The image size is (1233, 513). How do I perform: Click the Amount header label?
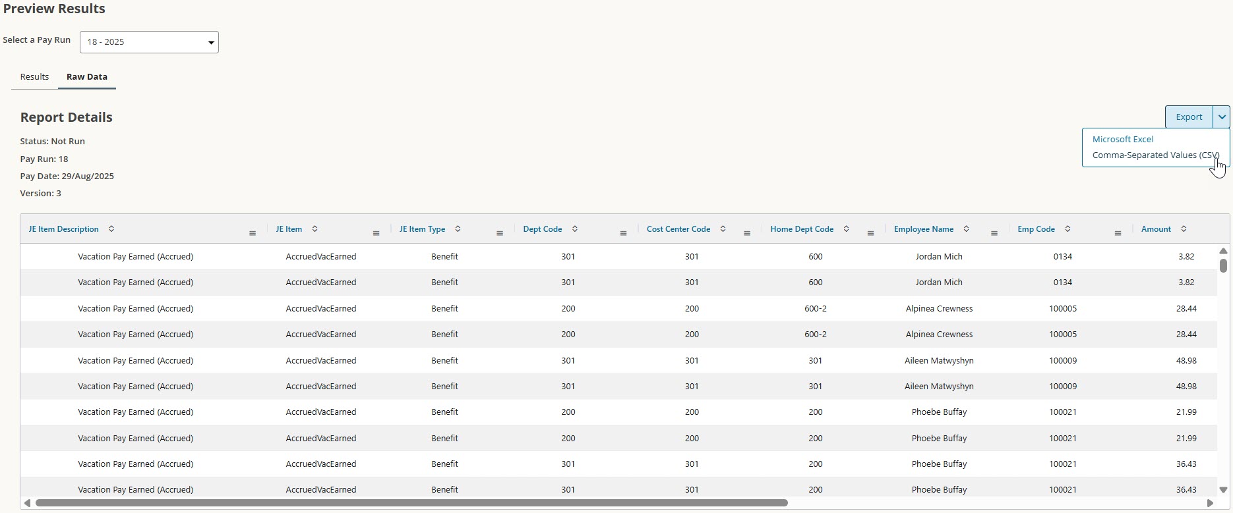[1156, 229]
